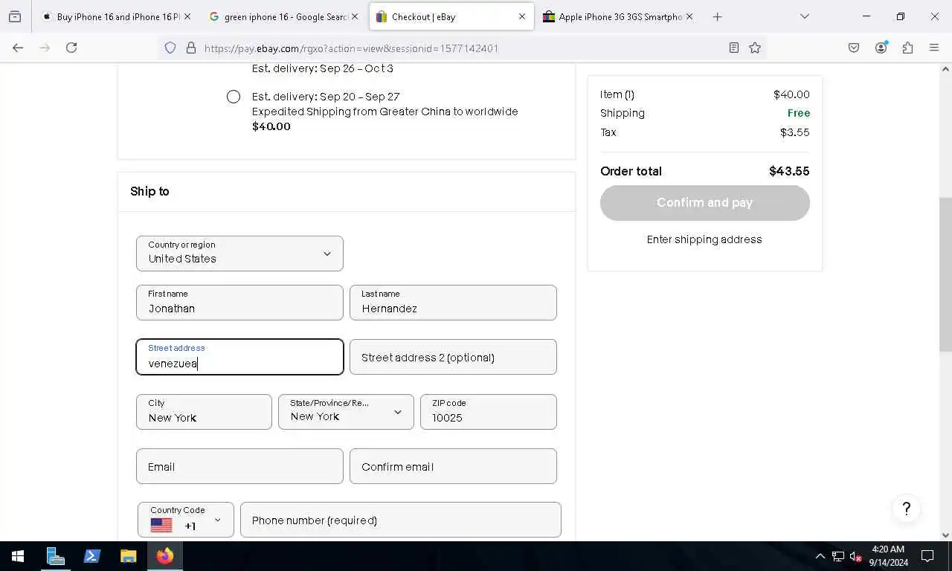952x571 pixels.
Task: Open Firefox application menu hamburger
Action: tap(934, 48)
